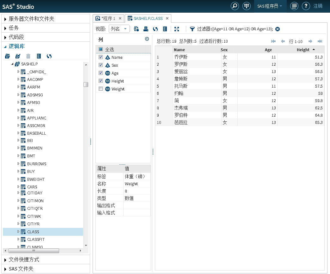Open the SAS程序员 perspective dropdown
This screenshot has width=330, height=274.
(270, 6)
